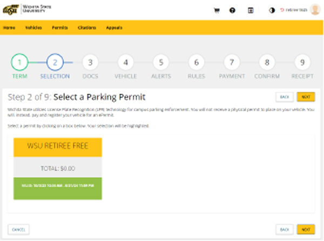The height and width of the screenshot is (241, 324).
Task: Click the user profile avatar
Action: [315, 10]
